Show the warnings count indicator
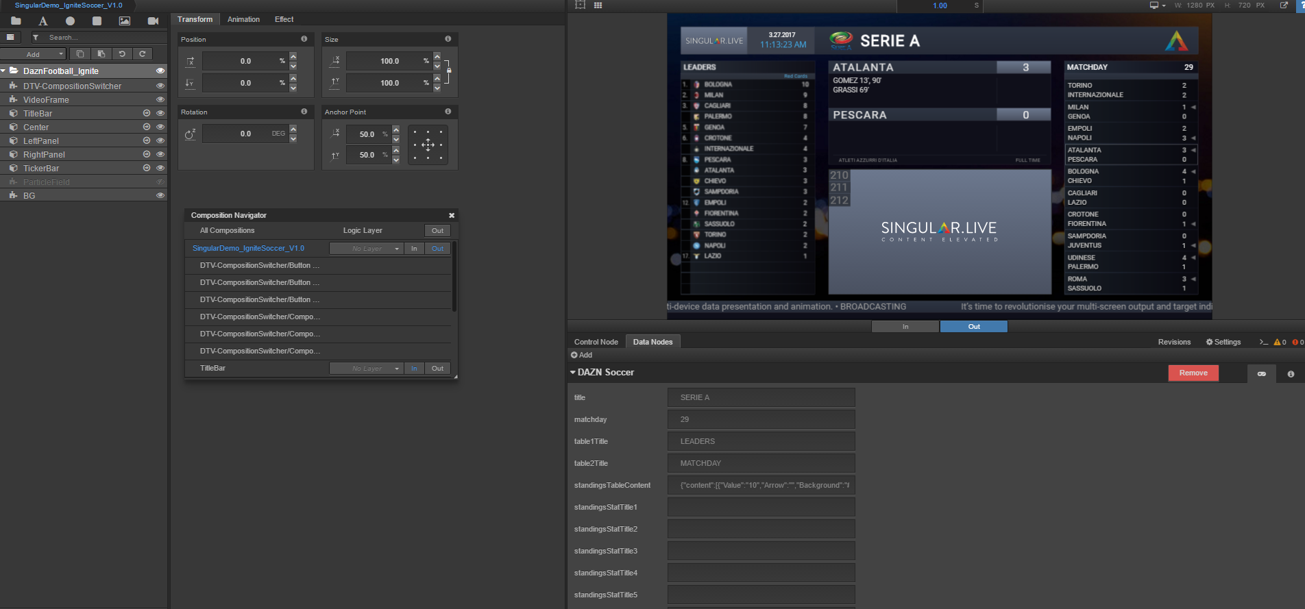The image size is (1305, 609). (x=1280, y=342)
